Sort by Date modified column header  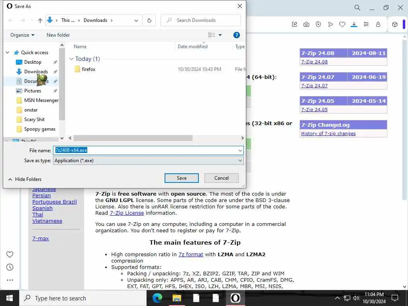(192, 47)
